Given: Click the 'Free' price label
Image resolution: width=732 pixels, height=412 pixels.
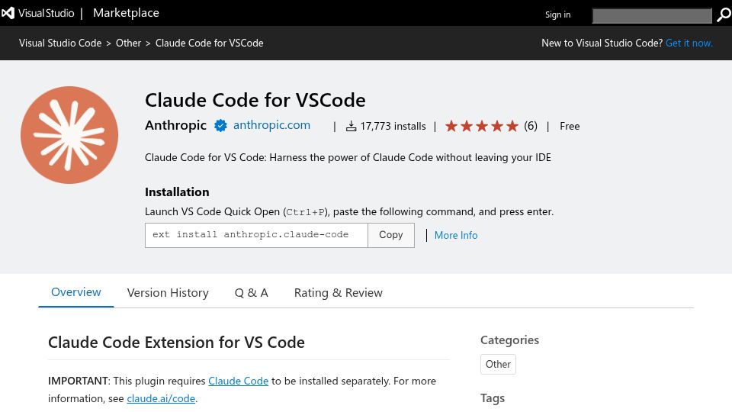Looking at the screenshot, I should [570, 126].
